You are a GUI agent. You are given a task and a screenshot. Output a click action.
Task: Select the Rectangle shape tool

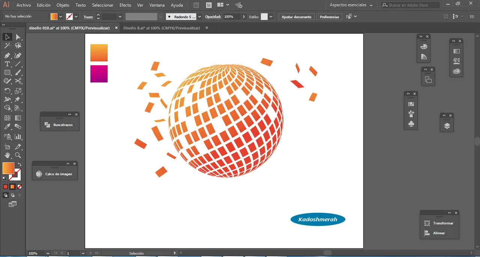point(7,73)
